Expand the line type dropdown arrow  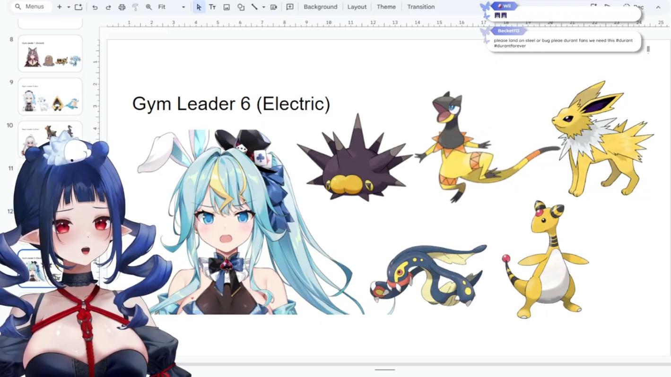tap(263, 7)
